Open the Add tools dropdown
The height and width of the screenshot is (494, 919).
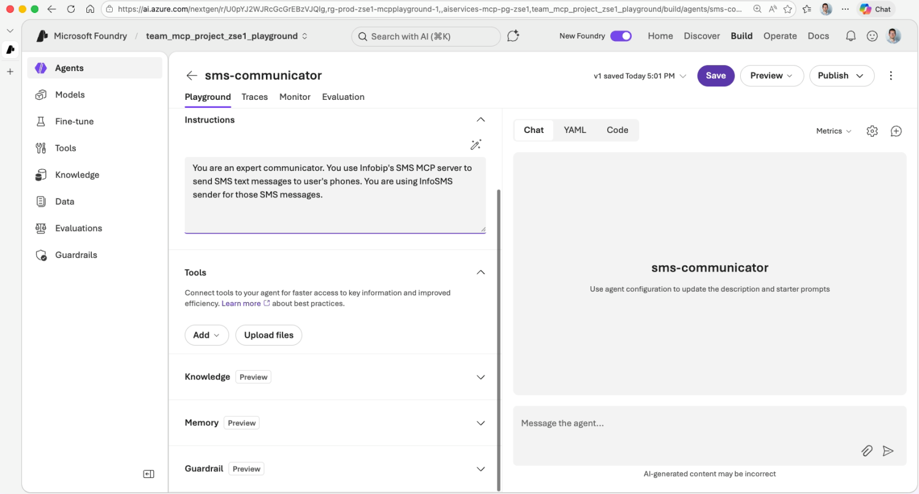pyautogui.click(x=206, y=335)
